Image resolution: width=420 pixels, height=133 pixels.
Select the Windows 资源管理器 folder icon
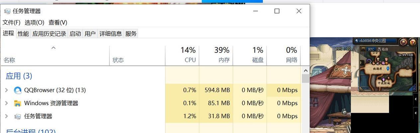pyautogui.click(x=18, y=103)
